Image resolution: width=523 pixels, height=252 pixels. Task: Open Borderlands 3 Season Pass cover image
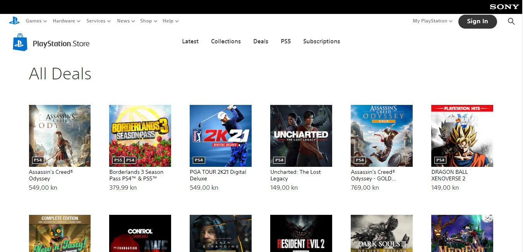[140, 136]
